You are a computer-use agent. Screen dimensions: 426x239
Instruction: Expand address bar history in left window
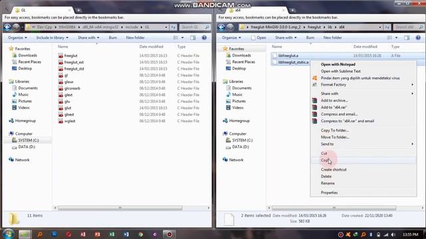point(166,27)
